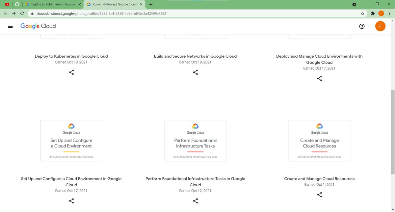Reload the page
The width and height of the screenshot is (395, 212).
22,13
